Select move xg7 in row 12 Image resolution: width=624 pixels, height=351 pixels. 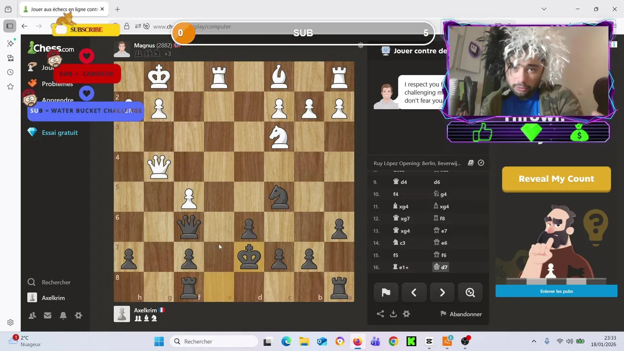click(401, 218)
